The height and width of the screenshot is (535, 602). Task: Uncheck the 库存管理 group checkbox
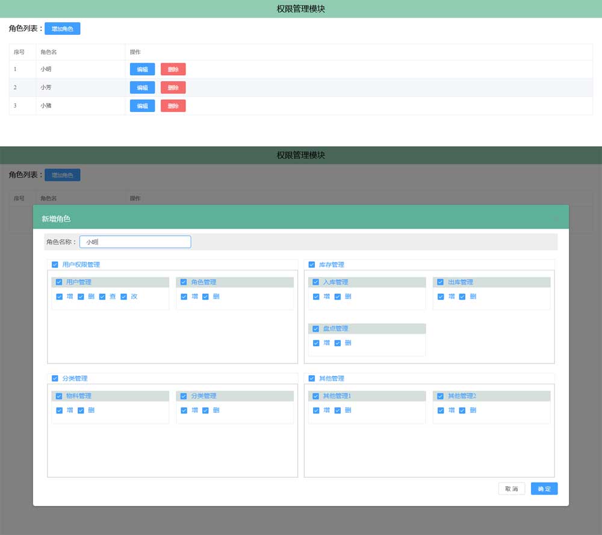(312, 264)
